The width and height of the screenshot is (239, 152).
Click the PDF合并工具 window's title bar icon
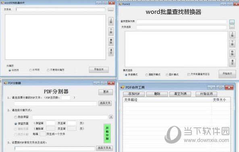click(x=123, y=87)
